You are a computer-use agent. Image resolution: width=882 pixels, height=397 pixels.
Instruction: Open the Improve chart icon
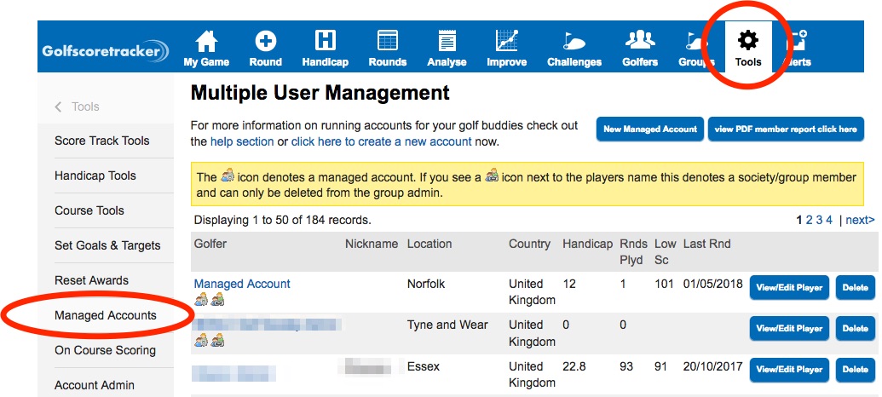coord(507,42)
